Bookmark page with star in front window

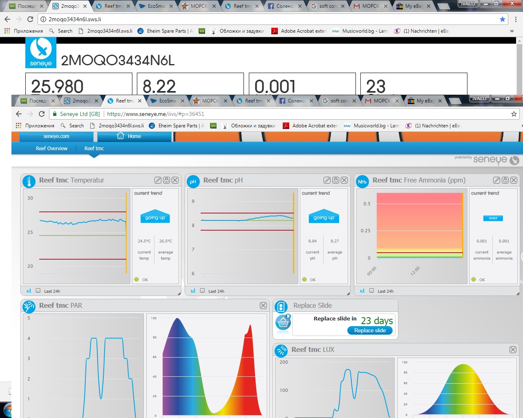pos(514,114)
